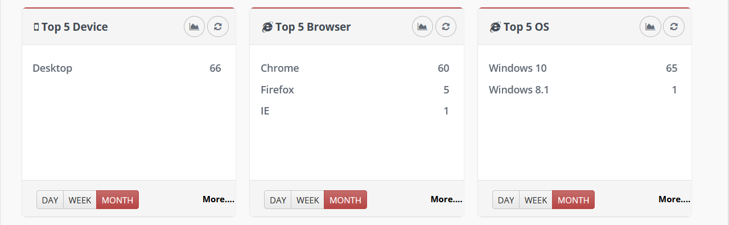Open More link in Top 5 Browser
This screenshot has height=225, width=729.
pyautogui.click(x=447, y=199)
